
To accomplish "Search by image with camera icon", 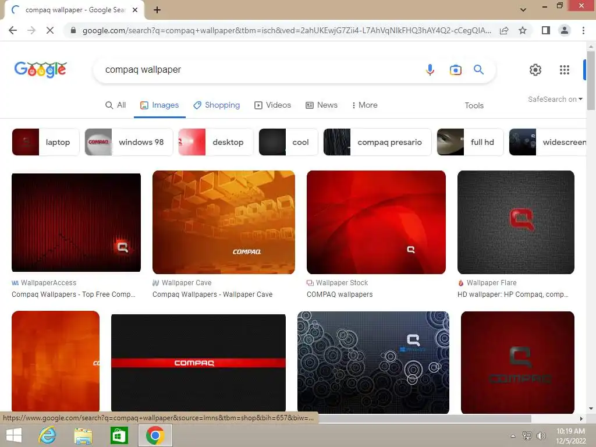I will (x=455, y=70).
